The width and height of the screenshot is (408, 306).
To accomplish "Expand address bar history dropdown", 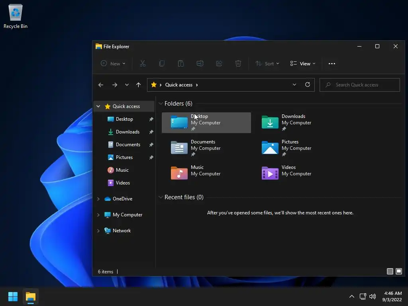I will 294,84.
